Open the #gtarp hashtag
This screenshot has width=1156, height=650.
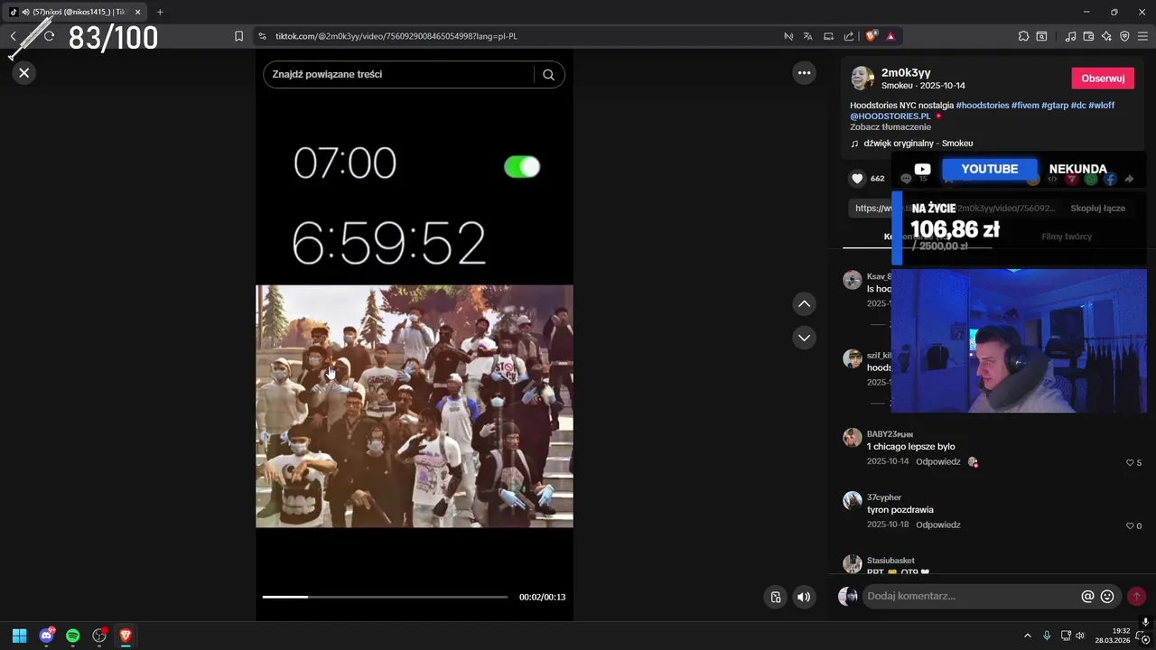click(x=1055, y=106)
